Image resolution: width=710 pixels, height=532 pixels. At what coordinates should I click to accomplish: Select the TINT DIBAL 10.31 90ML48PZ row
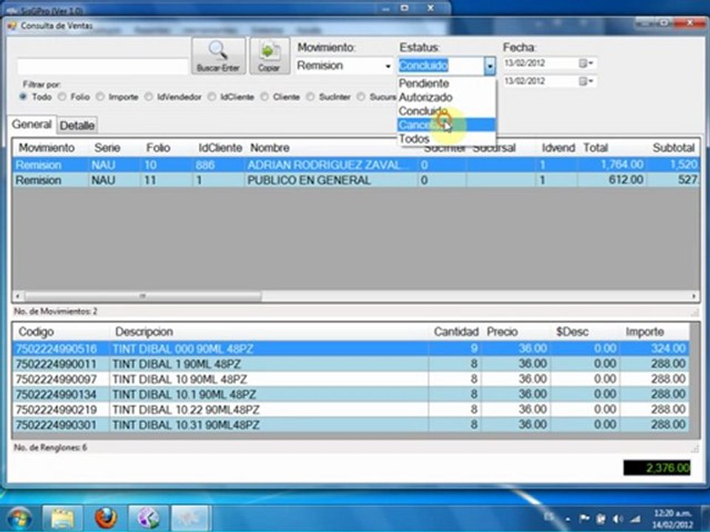click(x=351, y=425)
